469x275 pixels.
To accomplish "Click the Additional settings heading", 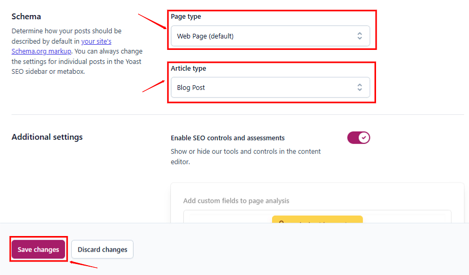I will tap(47, 137).
